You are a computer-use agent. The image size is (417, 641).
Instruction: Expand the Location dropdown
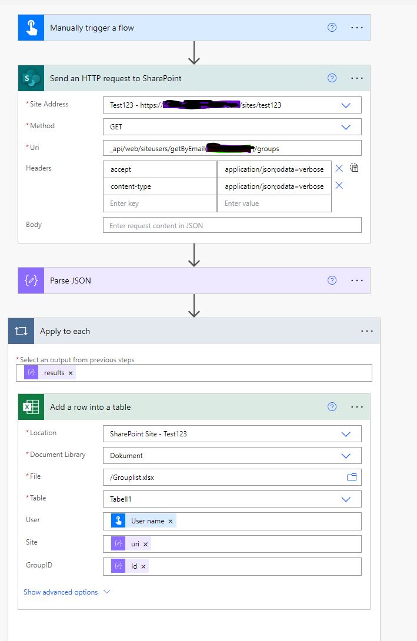pyautogui.click(x=346, y=434)
